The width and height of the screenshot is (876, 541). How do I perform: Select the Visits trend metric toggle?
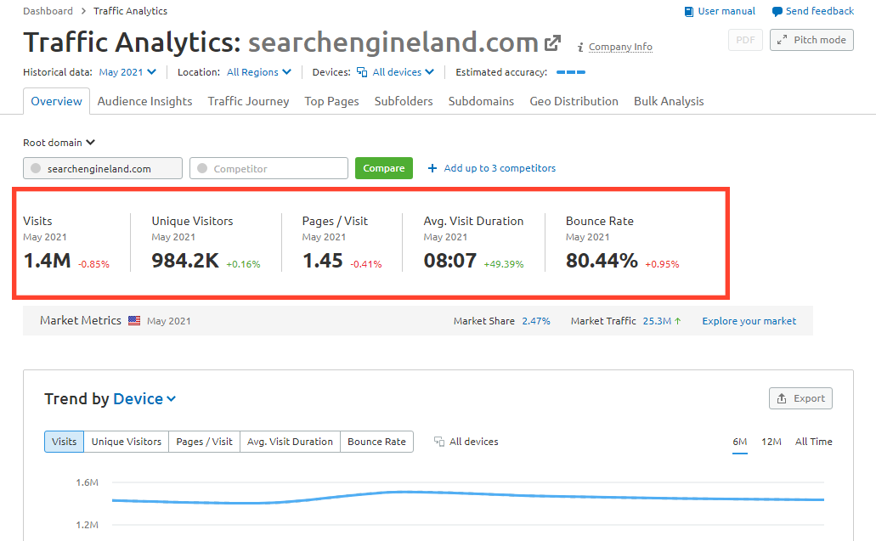click(65, 442)
